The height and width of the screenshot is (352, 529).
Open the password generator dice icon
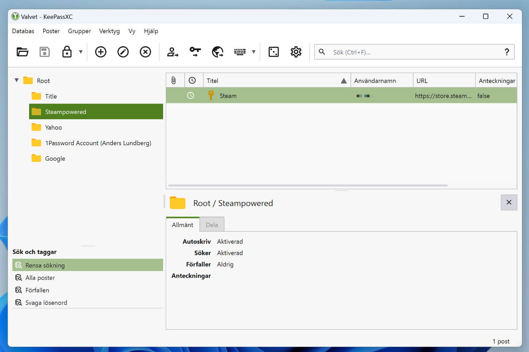pyautogui.click(x=274, y=52)
